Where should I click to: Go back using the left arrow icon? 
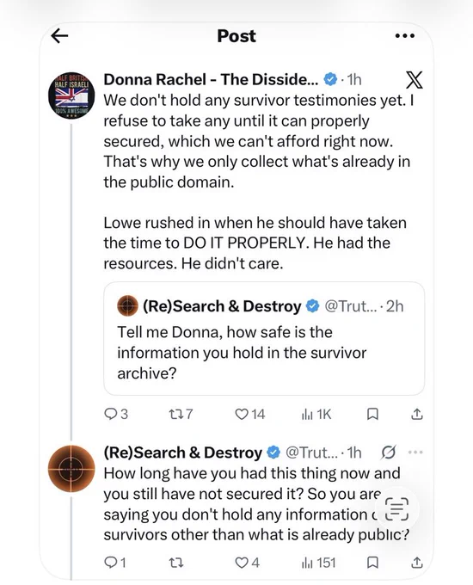[x=59, y=36]
